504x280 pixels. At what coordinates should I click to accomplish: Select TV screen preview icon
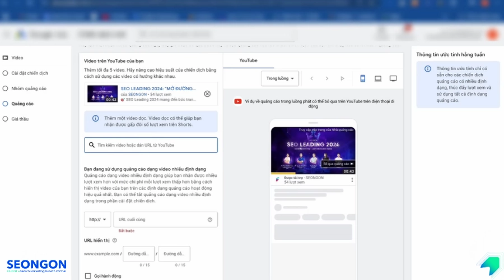(x=393, y=78)
